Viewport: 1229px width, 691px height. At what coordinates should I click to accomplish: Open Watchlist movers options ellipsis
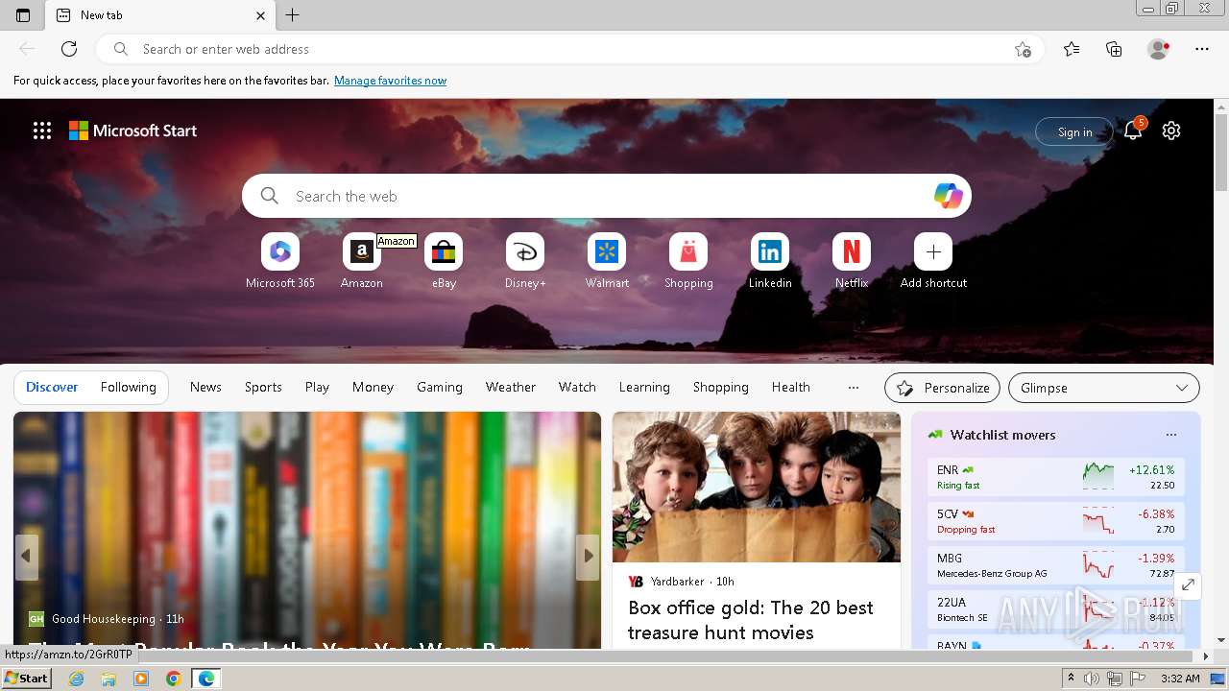1170,435
